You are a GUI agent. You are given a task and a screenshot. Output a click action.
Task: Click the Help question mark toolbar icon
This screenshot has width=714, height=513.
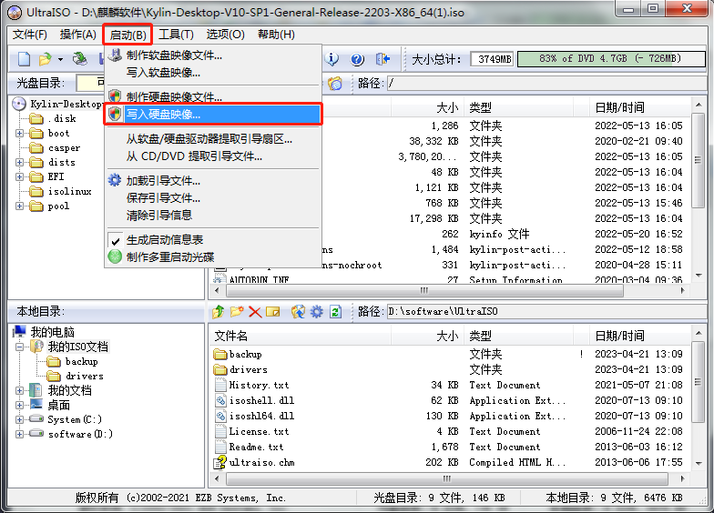click(357, 59)
